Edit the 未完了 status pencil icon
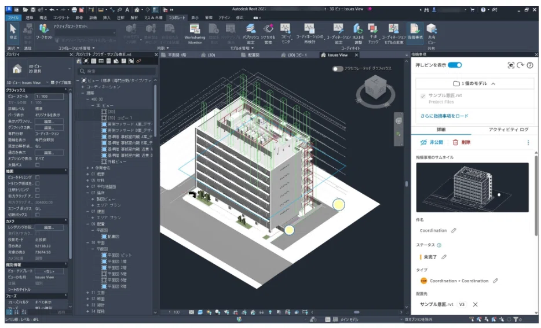The image size is (541, 328). [x=444, y=257]
